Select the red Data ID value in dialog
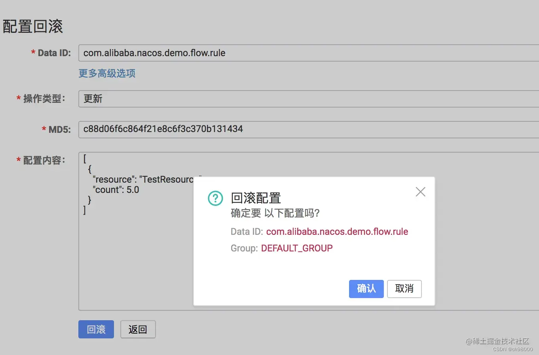The image size is (539, 355). 337,232
